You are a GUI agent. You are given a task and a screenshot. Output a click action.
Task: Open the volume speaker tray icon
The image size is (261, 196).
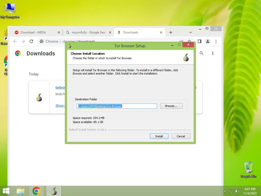coord(237,191)
